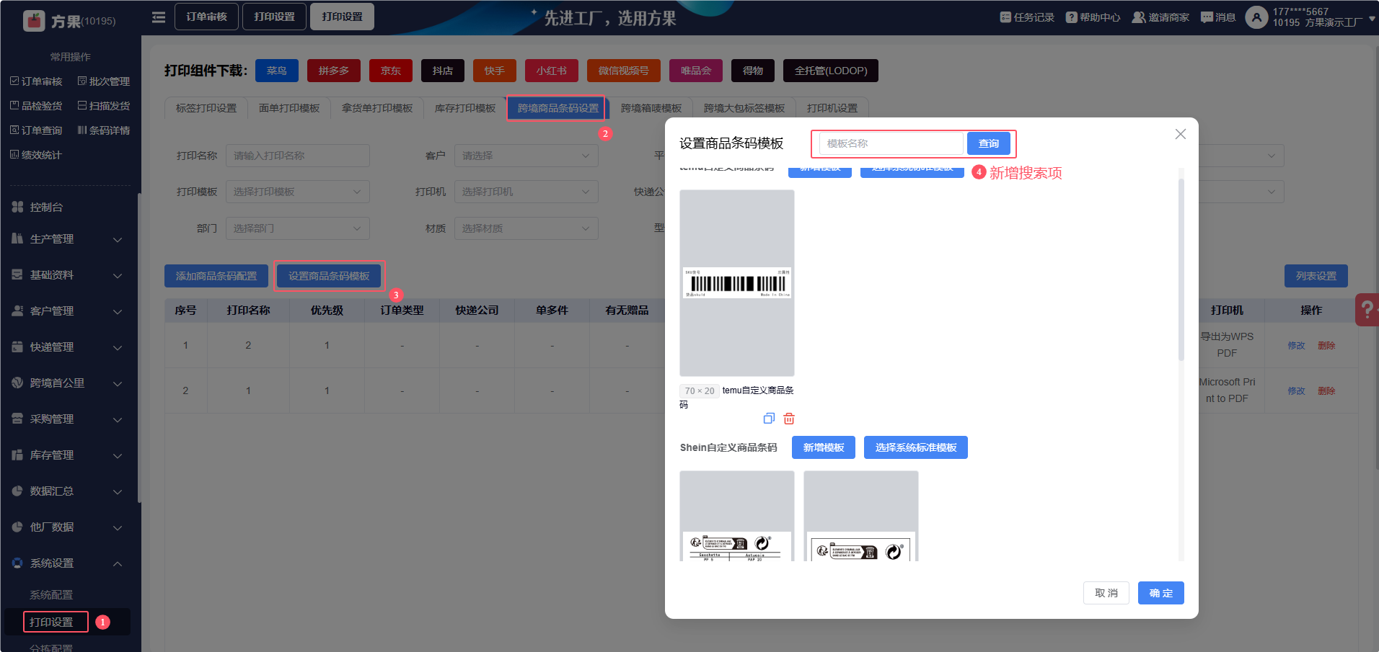Click the copy icon under temu template

point(769,419)
